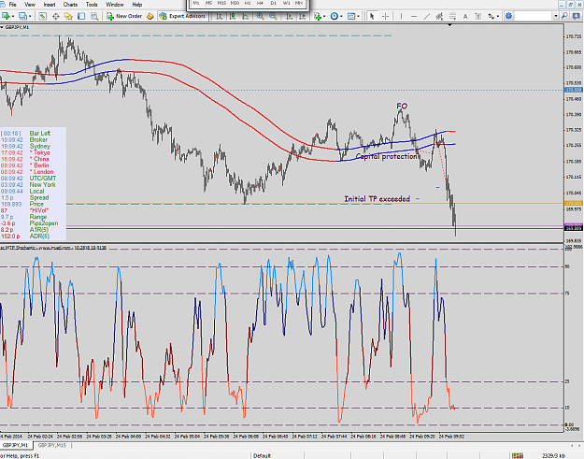The height and width of the screenshot is (459, 584).
Task: Switch chart to Bar chart icon
Action: 220,16
